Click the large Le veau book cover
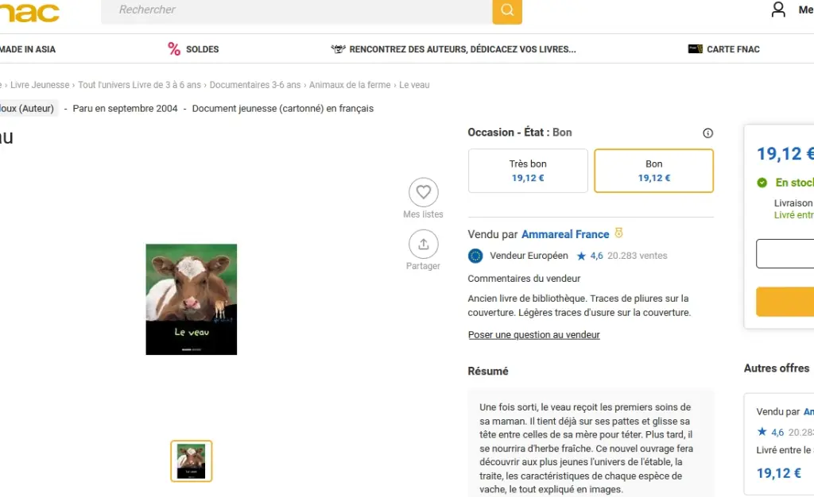The image size is (814, 497). tap(191, 299)
